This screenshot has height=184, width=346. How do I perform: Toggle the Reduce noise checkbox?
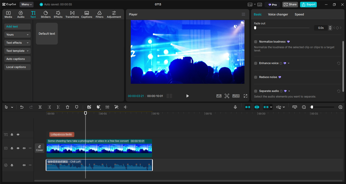pos(255,77)
